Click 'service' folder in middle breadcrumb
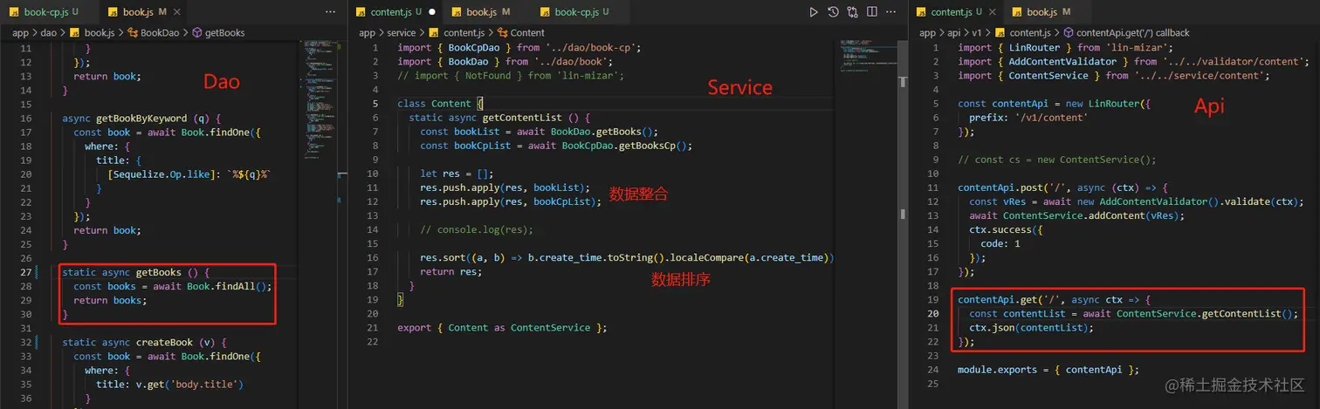Viewport: 1320px width, 409px height. point(401,32)
